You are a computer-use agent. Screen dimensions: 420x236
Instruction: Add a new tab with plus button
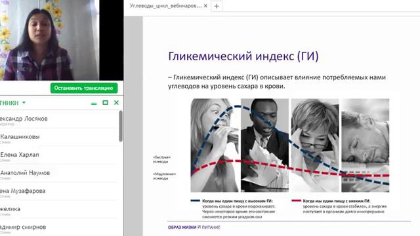[x=217, y=6]
